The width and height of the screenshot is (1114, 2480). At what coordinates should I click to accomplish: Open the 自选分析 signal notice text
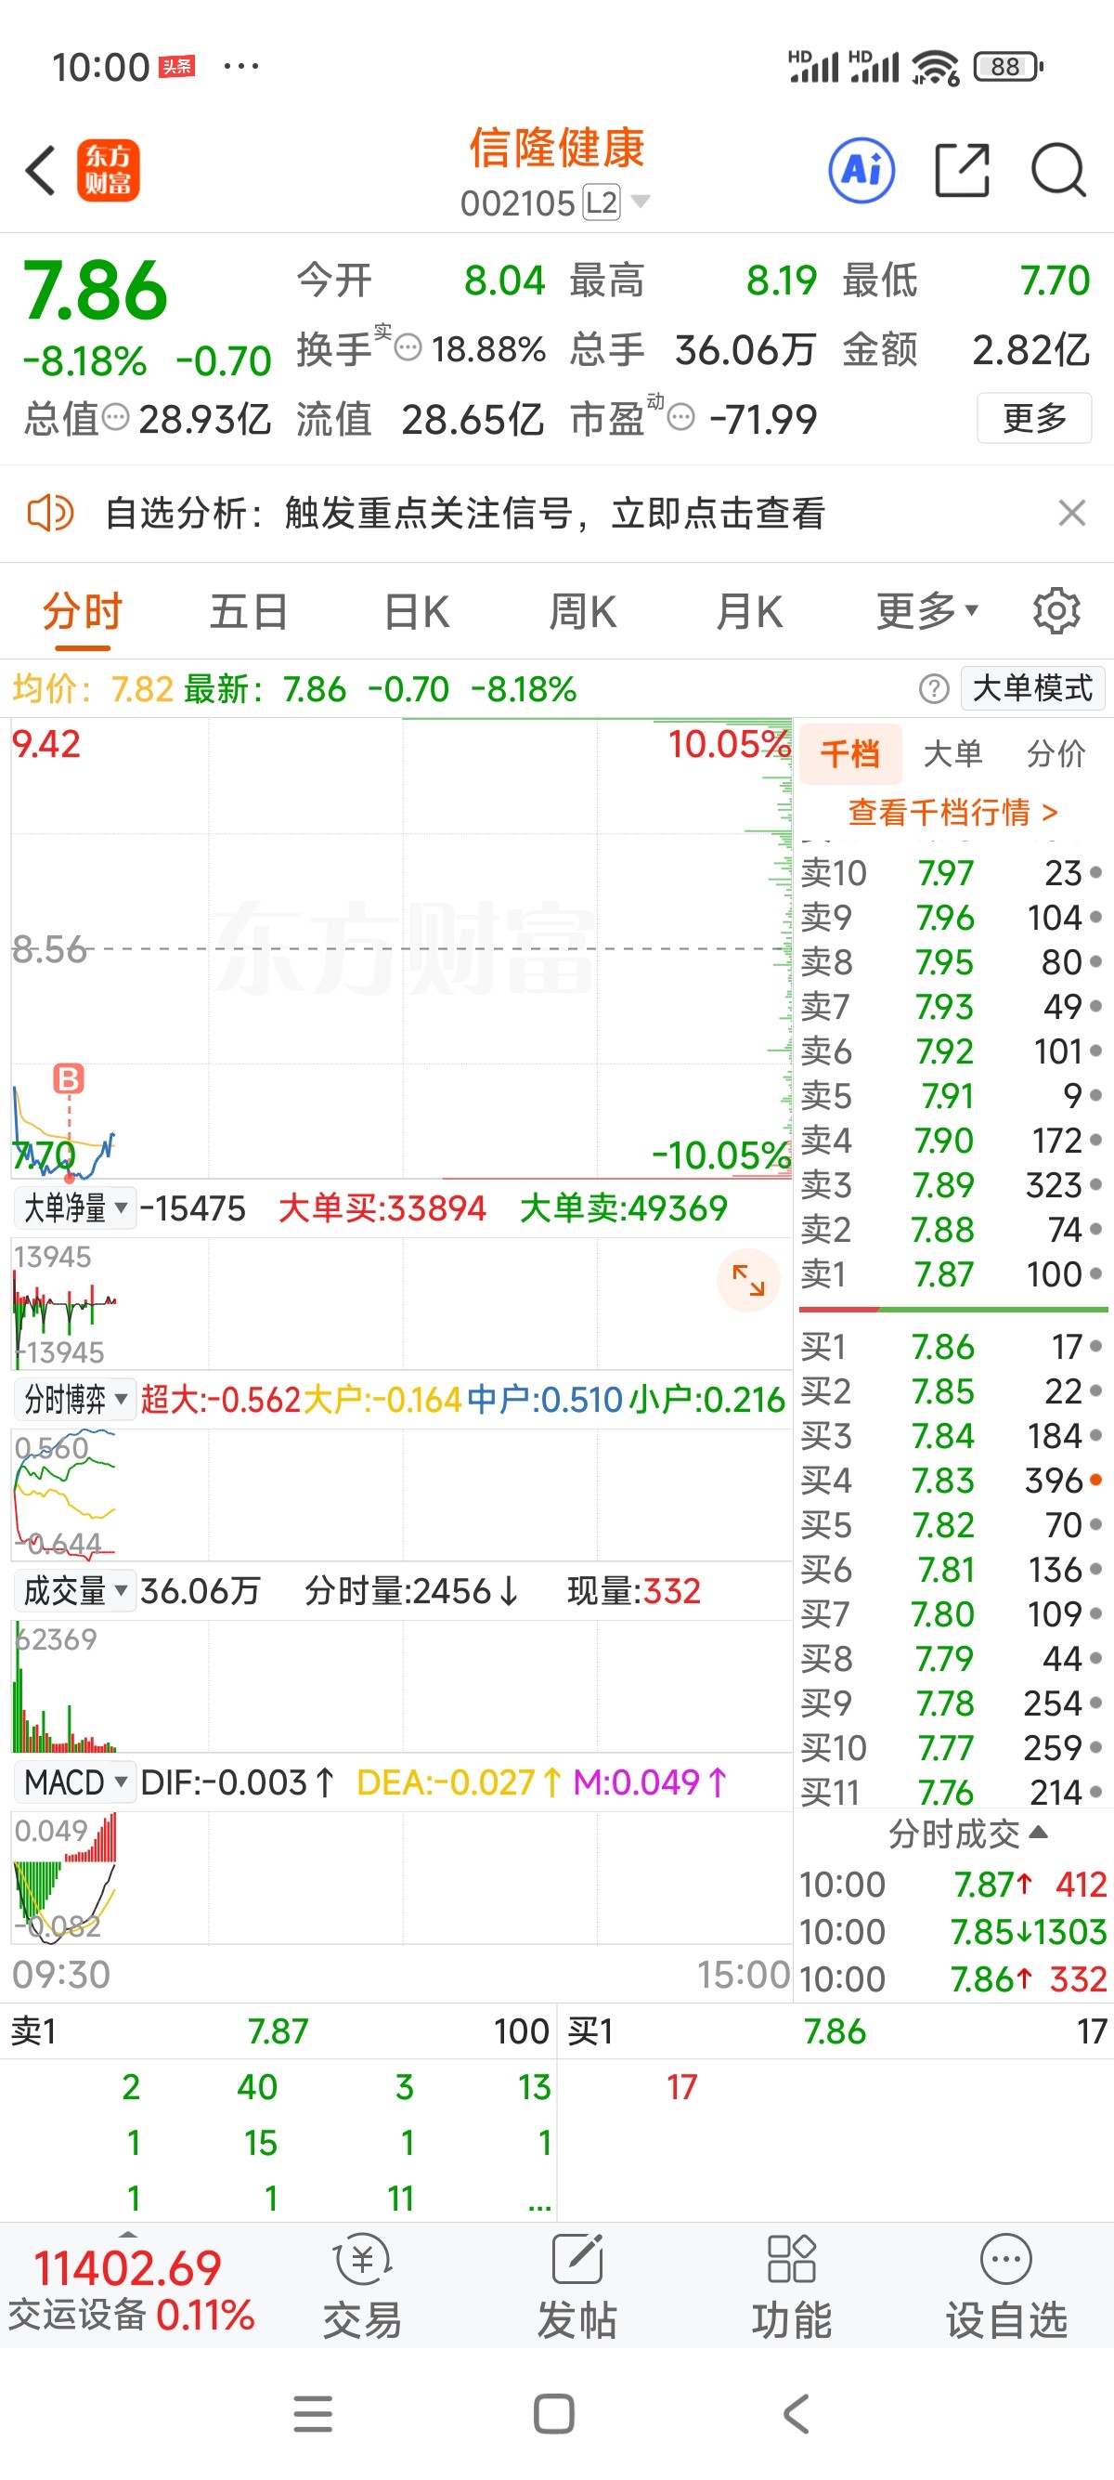tap(465, 513)
